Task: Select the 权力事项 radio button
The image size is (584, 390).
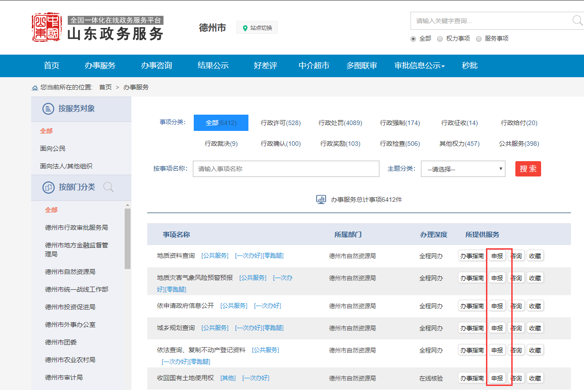Action: coord(440,39)
